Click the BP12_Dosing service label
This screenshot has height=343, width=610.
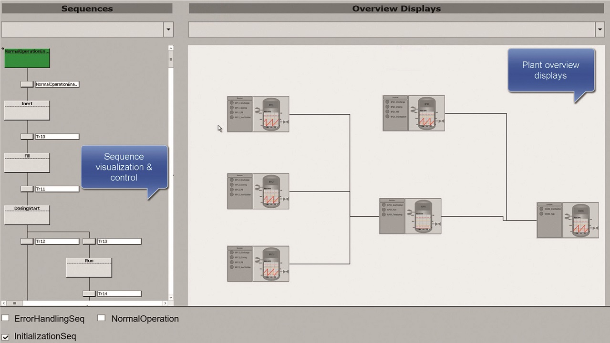click(241, 185)
